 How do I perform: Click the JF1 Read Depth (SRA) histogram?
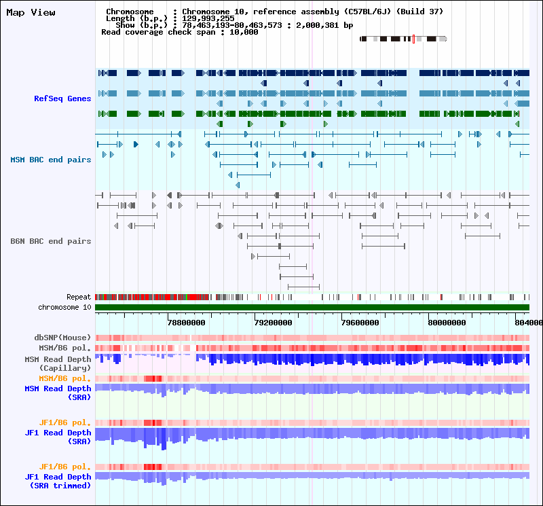312,438
